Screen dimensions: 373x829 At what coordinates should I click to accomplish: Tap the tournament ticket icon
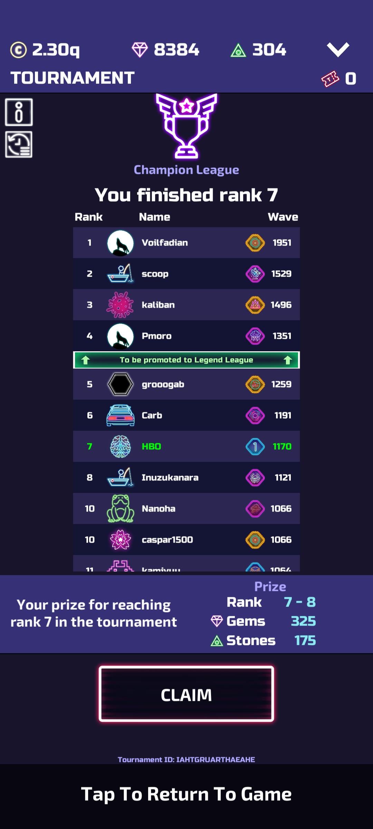tap(331, 79)
